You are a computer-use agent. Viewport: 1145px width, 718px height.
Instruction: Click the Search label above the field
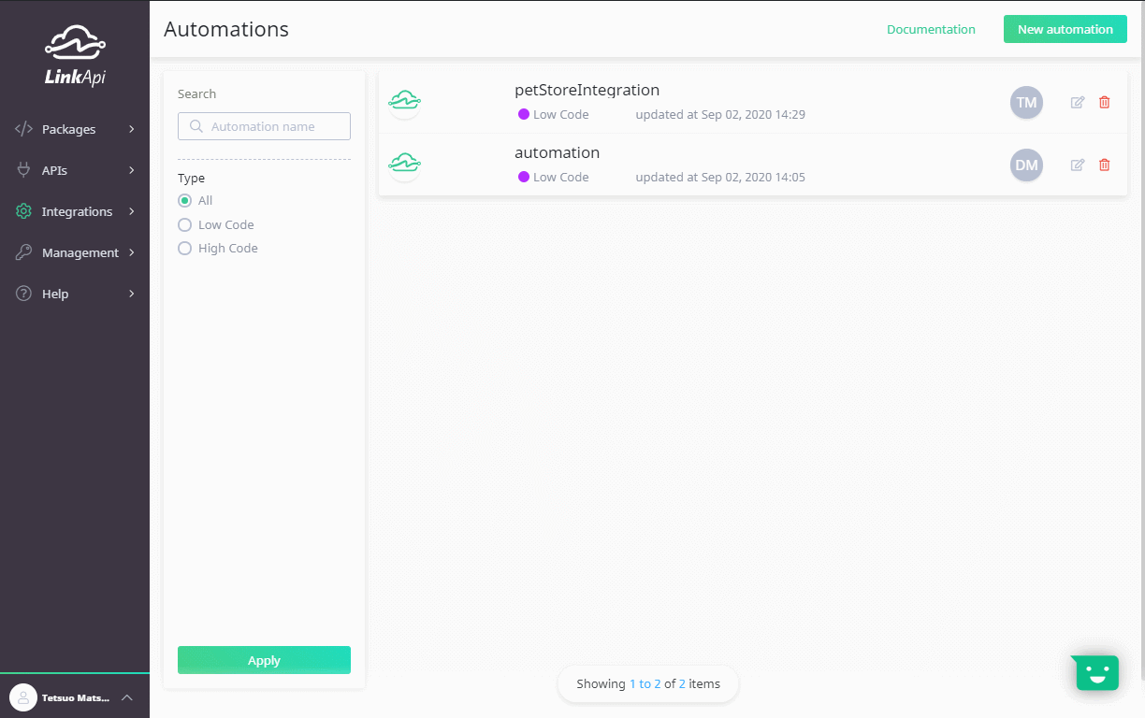click(x=196, y=93)
